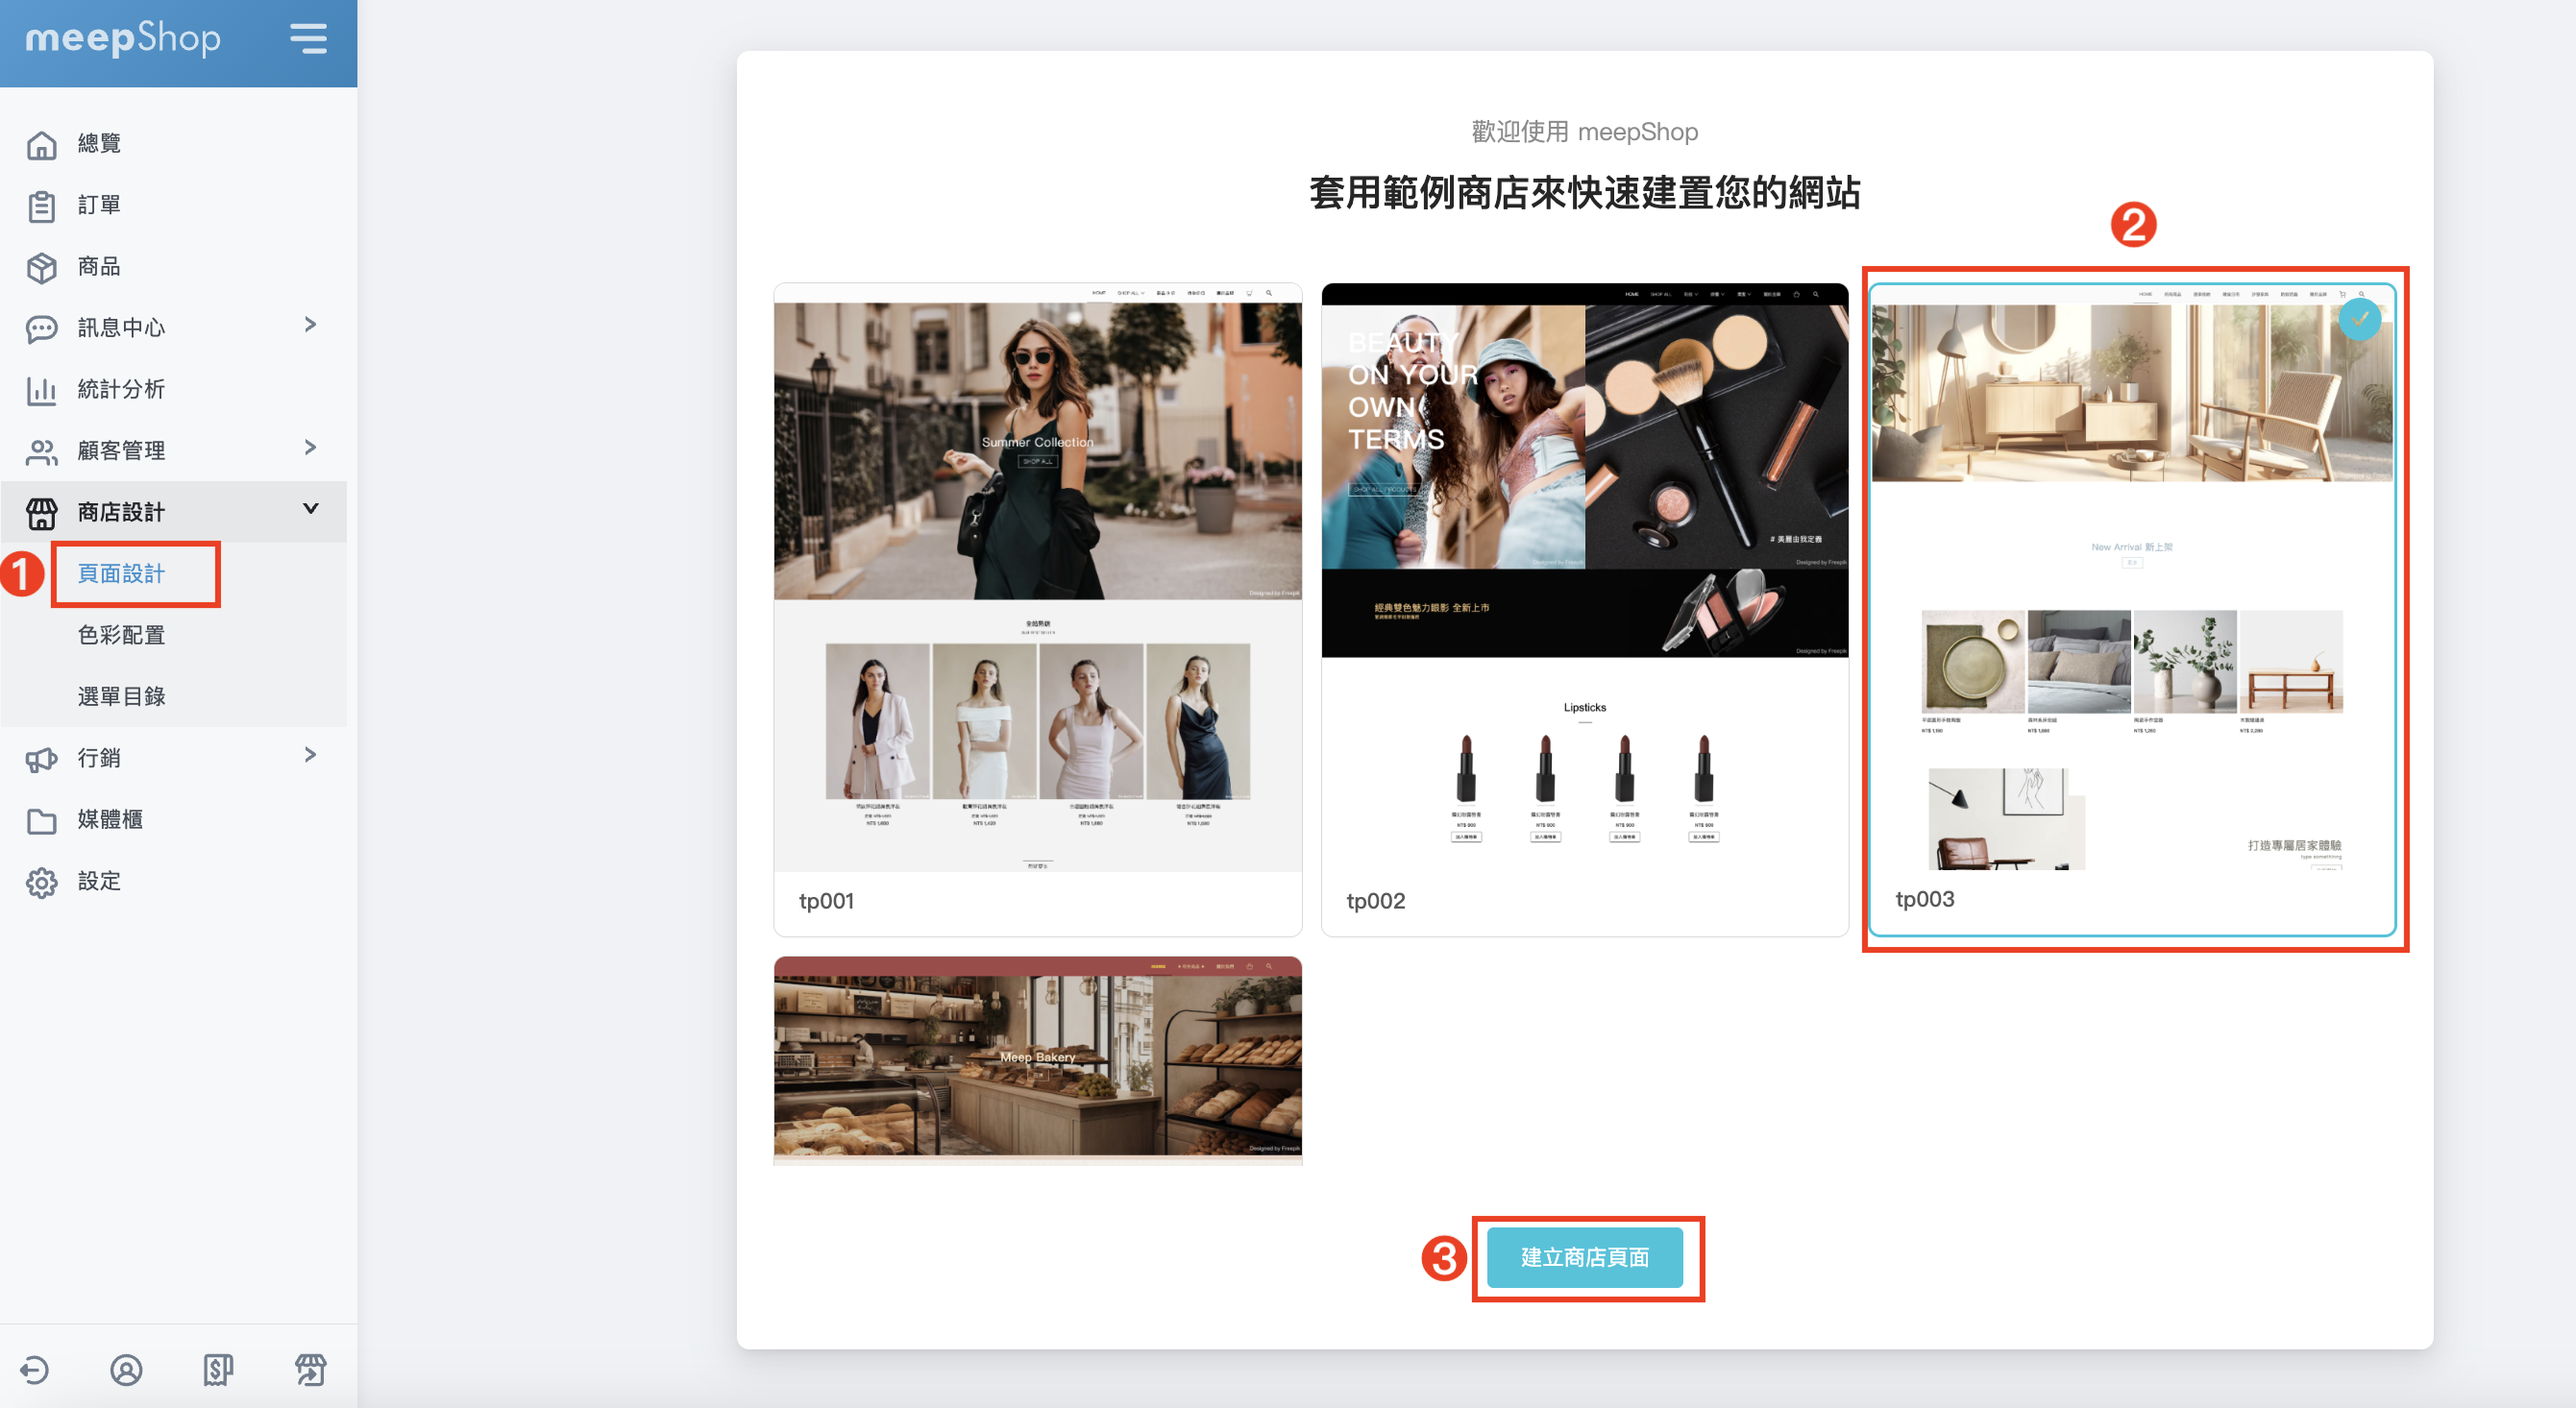Image resolution: width=2576 pixels, height=1408 pixels.
Task: Expand the 訊息中心 submenu arrow
Action: [x=310, y=325]
